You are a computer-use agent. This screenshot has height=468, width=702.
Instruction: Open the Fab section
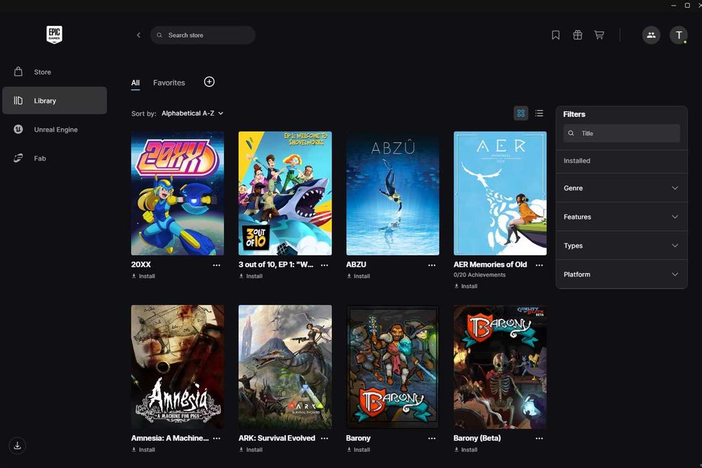tap(55, 158)
